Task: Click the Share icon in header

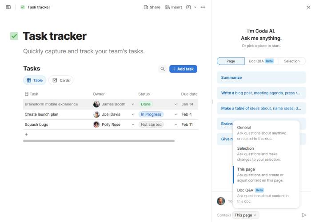Action: [146, 8]
